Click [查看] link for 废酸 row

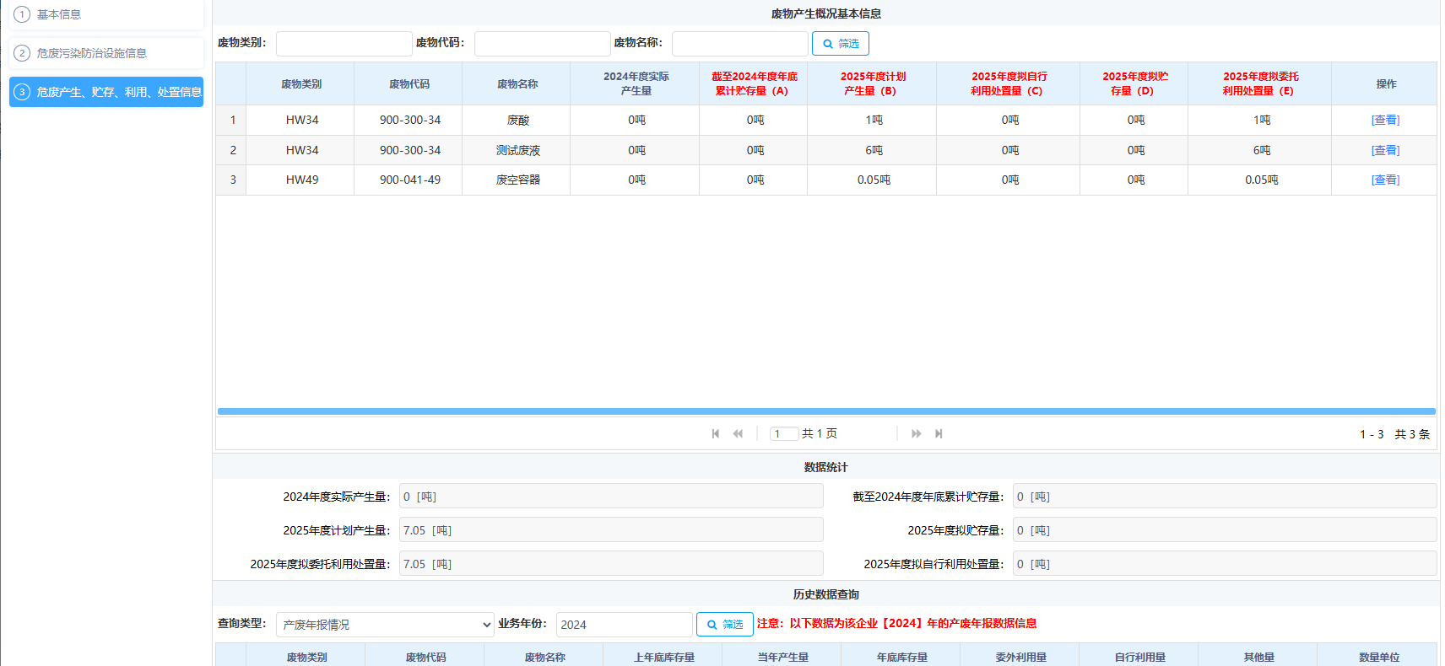1385,120
